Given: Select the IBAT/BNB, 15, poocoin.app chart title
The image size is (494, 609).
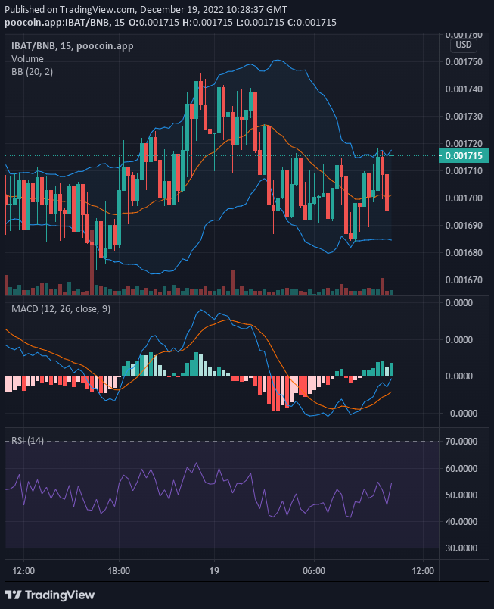Looking at the screenshot, I should pyautogui.click(x=73, y=46).
